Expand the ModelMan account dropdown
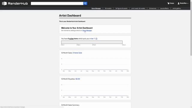192x108 pixels. 188,3
